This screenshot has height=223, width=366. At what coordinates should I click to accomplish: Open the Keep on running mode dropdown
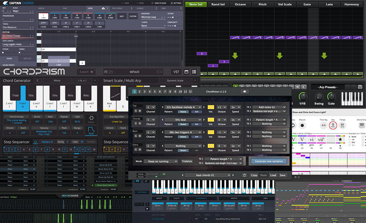(161, 162)
